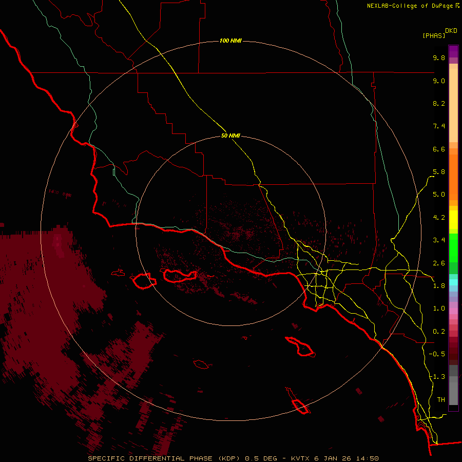Click the DKD legend unit label
This screenshot has height=462, width=462.
tap(451, 31)
